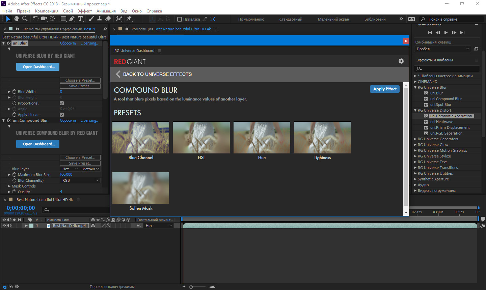This screenshot has height=290, width=486.
Task: Open the parent Нет dropdown in timeline
Action: pos(159,226)
